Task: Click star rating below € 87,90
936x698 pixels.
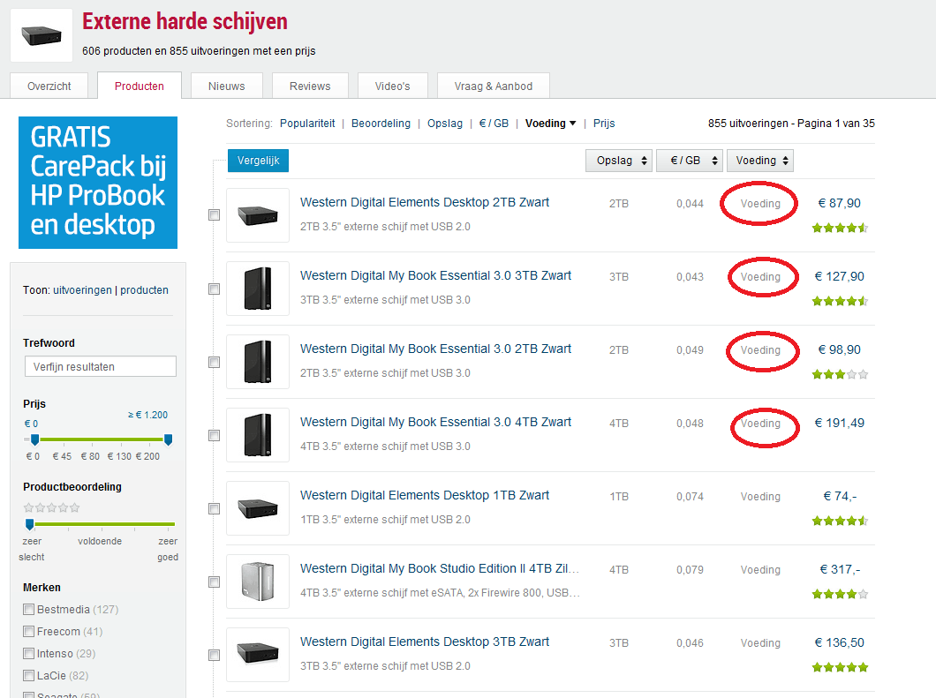Action: (x=840, y=228)
